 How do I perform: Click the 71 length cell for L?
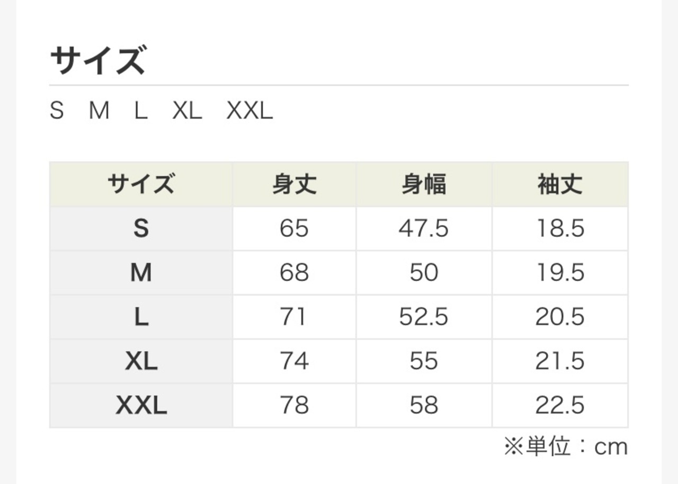click(x=295, y=317)
